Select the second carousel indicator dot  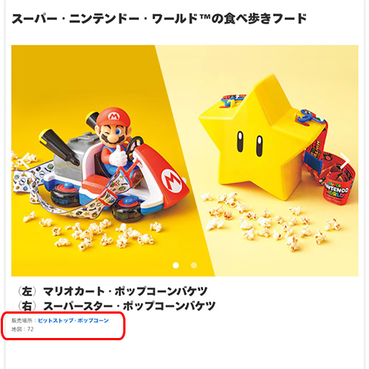click(x=194, y=265)
